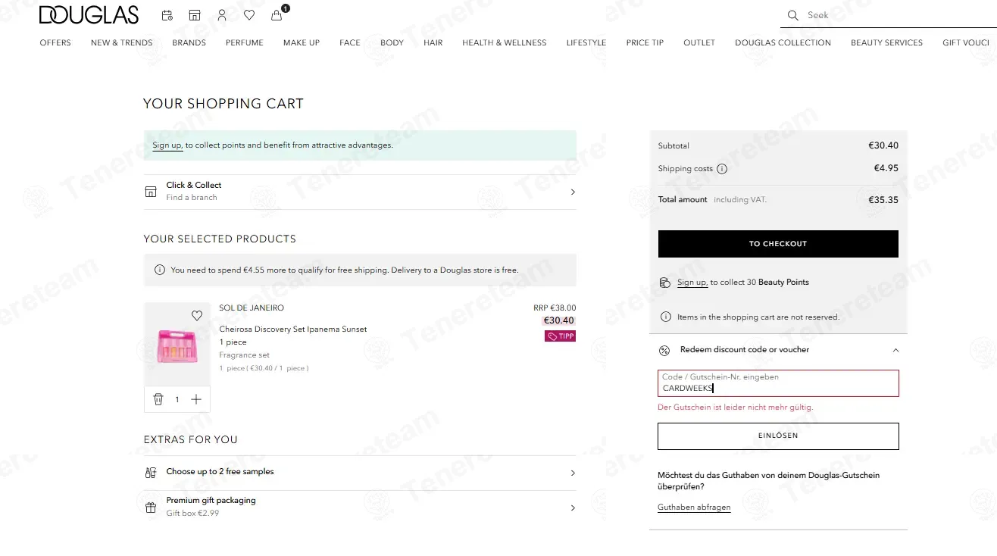
Task: Open the BODY menu
Action: (392, 42)
